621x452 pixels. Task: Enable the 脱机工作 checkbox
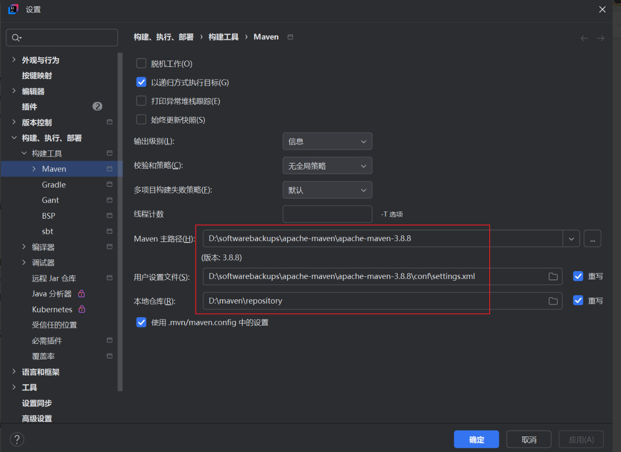pos(141,64)
